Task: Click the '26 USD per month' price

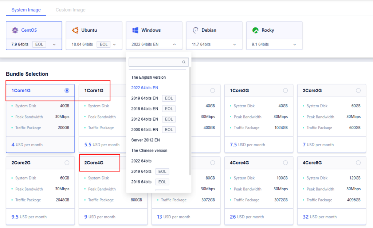Action: 247,217
